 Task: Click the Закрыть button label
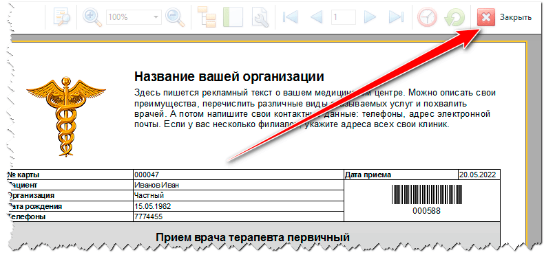pos(516,17)
